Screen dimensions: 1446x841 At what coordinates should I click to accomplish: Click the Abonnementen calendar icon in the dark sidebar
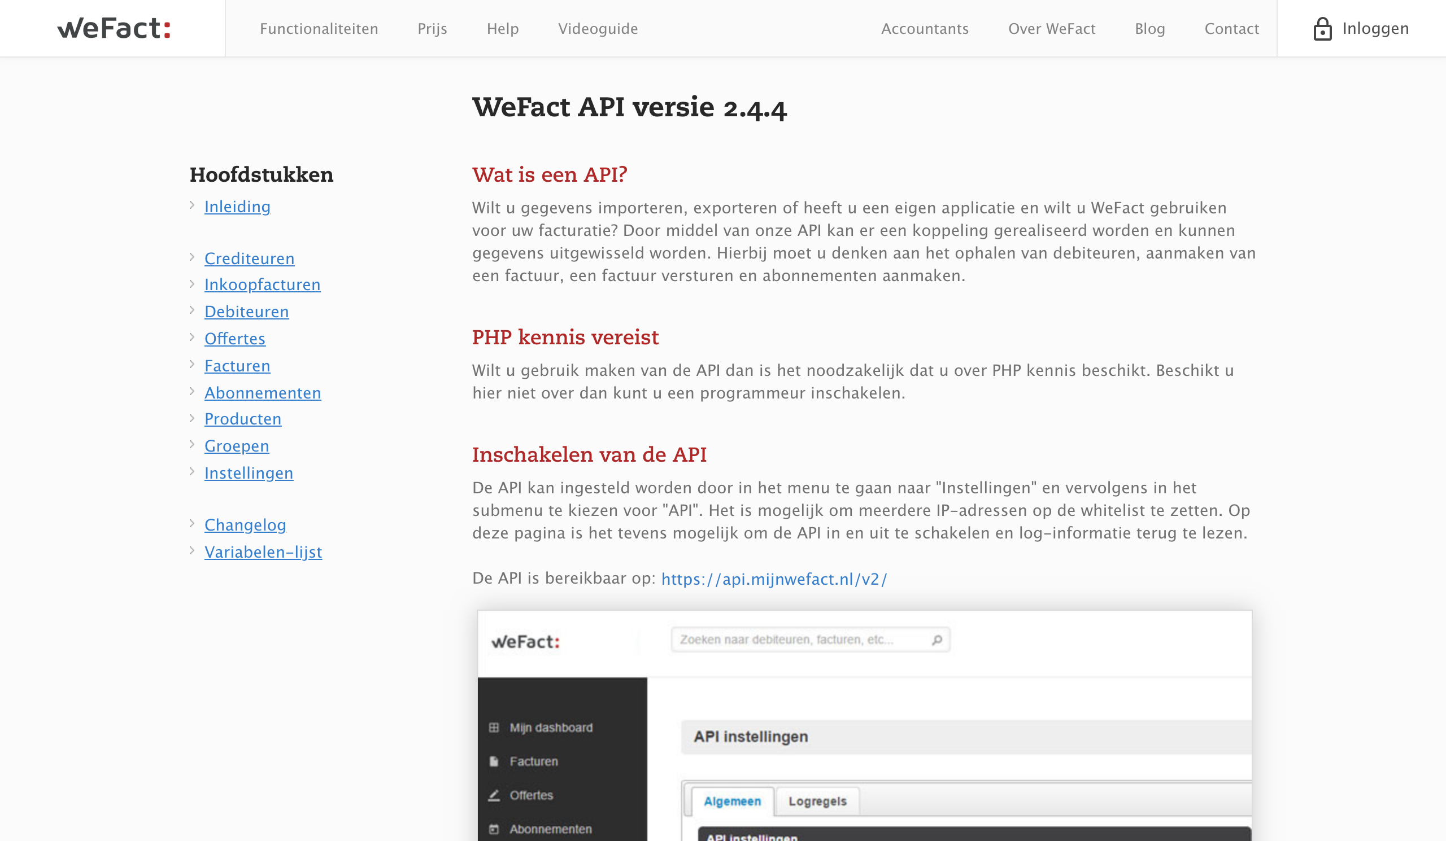[494, 829]
